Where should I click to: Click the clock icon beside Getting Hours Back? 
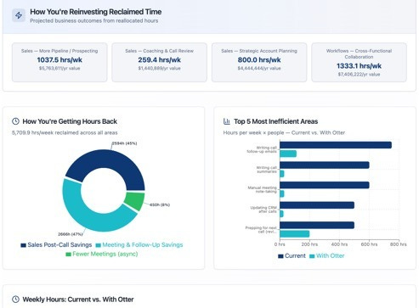pyautogui.click(x=15, y=121)
